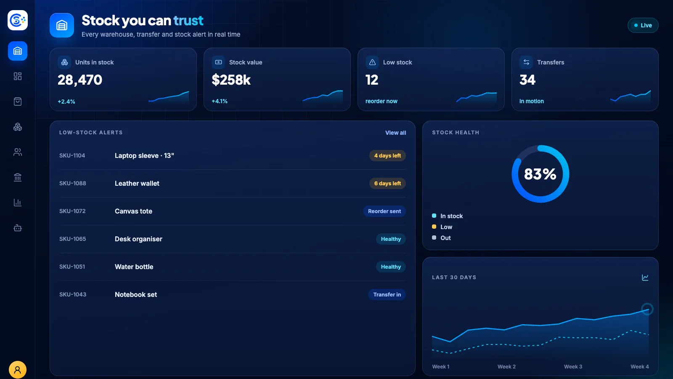This screenshot has width=673, height=379.
Task: Click the Reorder sent badge
Action: 384,211
